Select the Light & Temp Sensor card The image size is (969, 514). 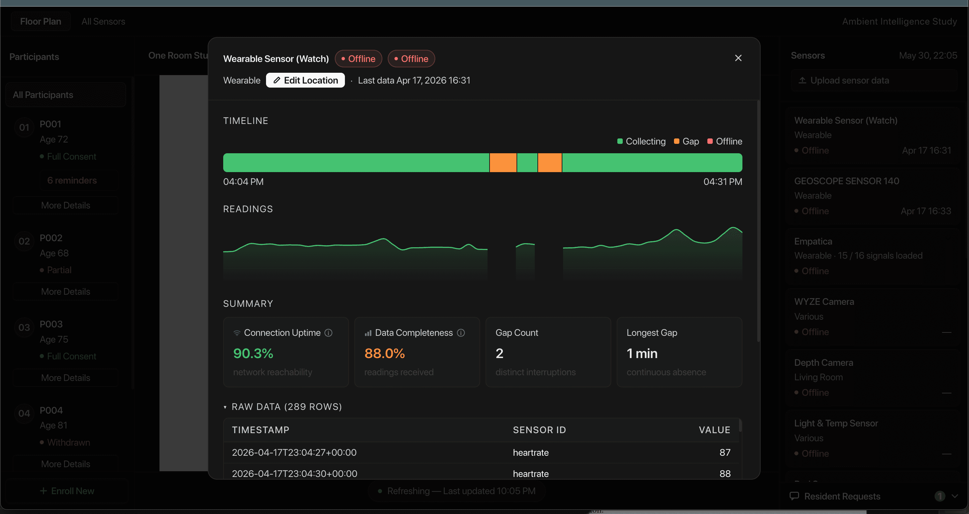pyautogui.click(x=873, y=439)
